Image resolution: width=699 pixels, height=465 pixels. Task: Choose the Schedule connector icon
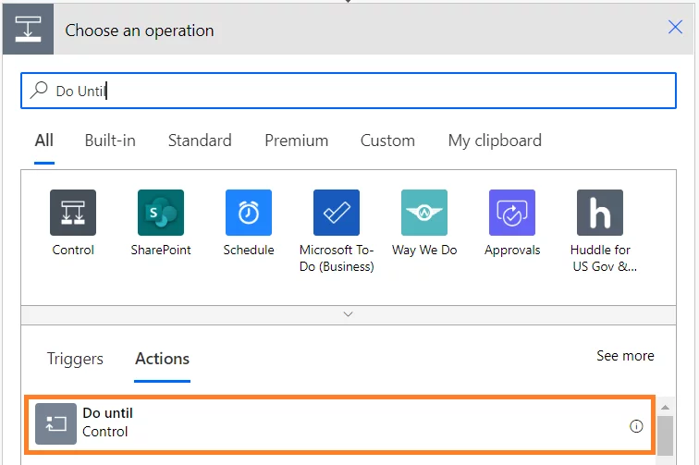[249, 213]
